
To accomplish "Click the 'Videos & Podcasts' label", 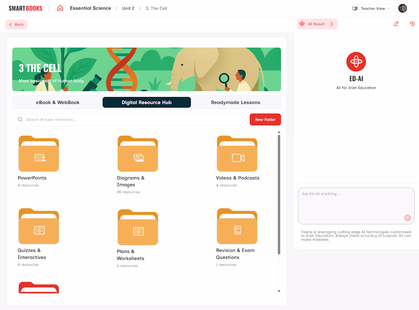I will (x=238, y=178).
